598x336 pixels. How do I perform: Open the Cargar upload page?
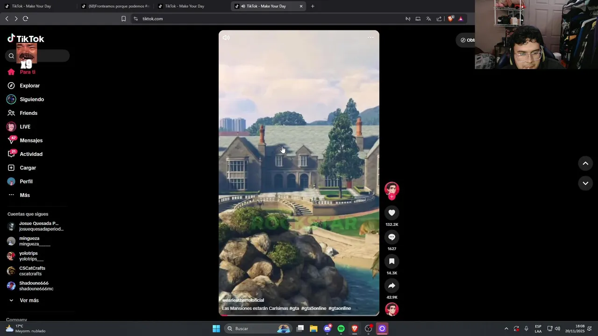pos(22,168)
